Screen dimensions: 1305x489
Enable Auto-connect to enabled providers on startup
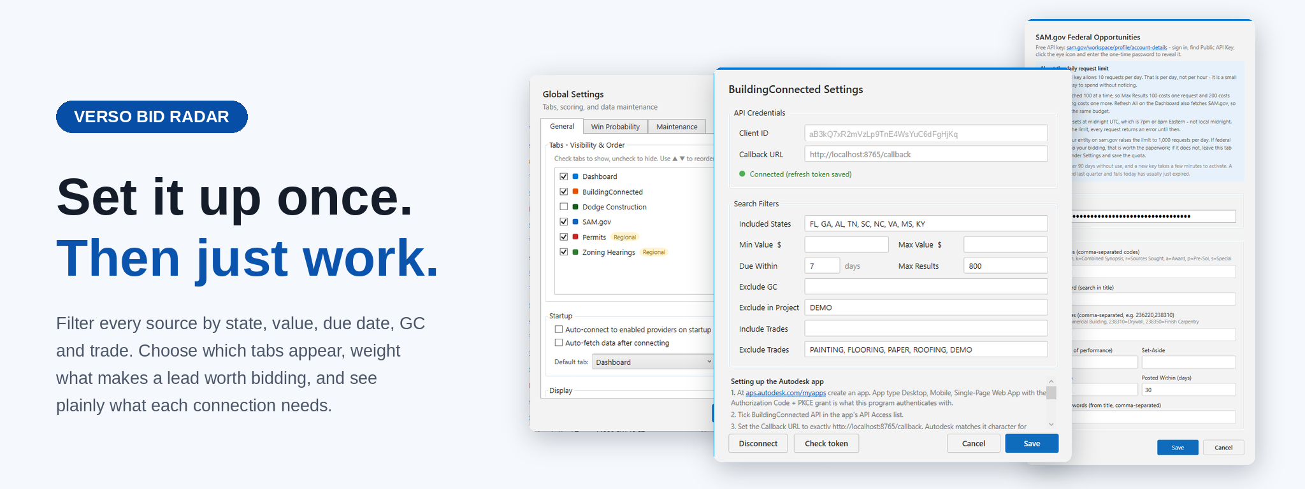pos(559,330)
